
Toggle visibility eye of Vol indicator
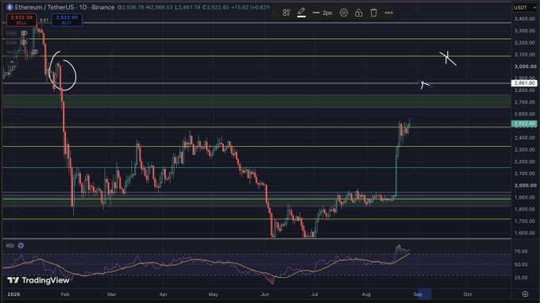pos(35,52)
